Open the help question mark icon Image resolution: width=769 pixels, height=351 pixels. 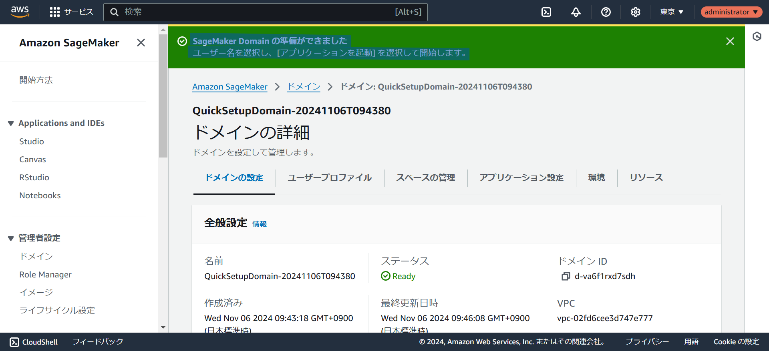pyautogui.click(x=606, y=12)
